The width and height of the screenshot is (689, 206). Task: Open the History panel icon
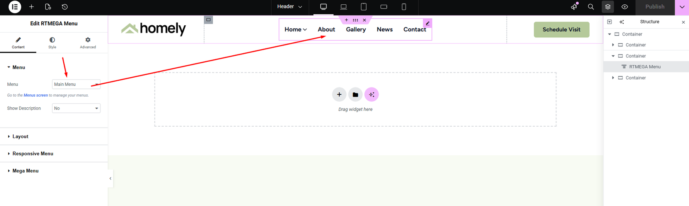[65, 7]
